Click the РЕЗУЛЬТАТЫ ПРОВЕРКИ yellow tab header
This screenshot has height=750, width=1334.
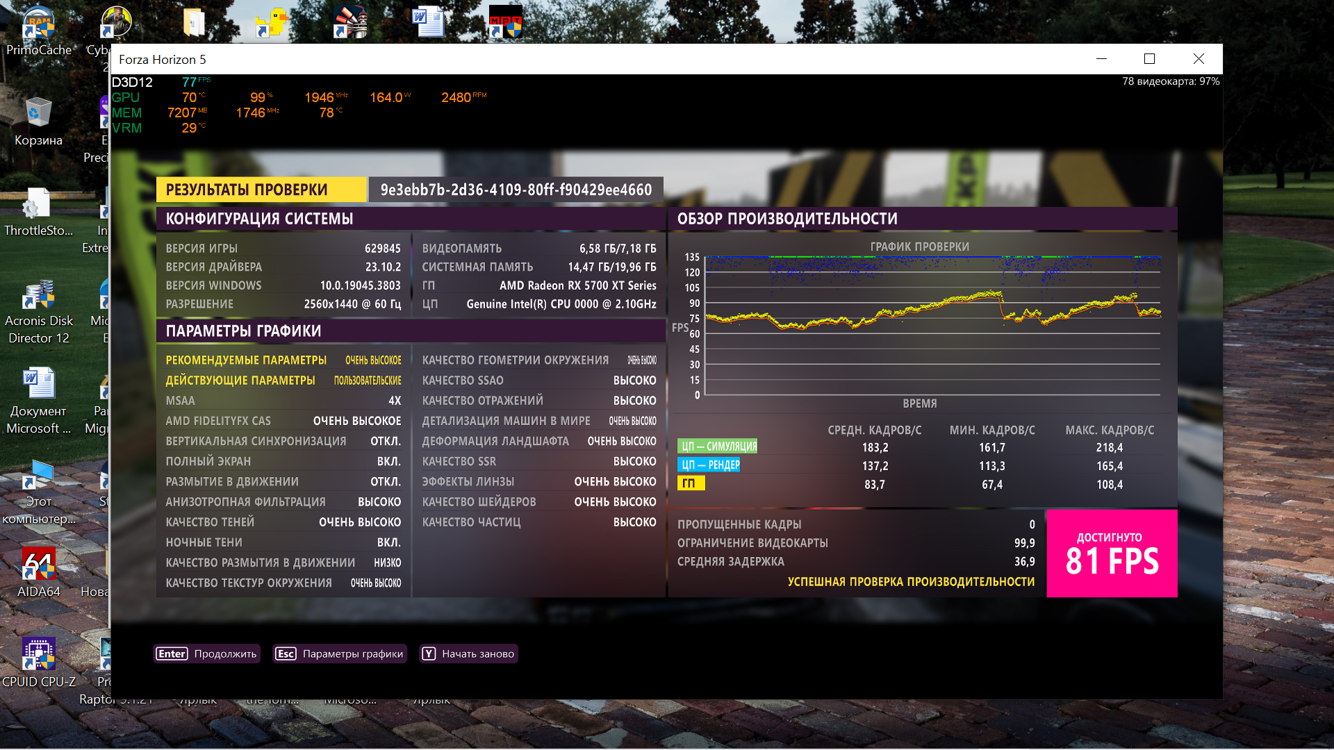(x=261, y=190)
